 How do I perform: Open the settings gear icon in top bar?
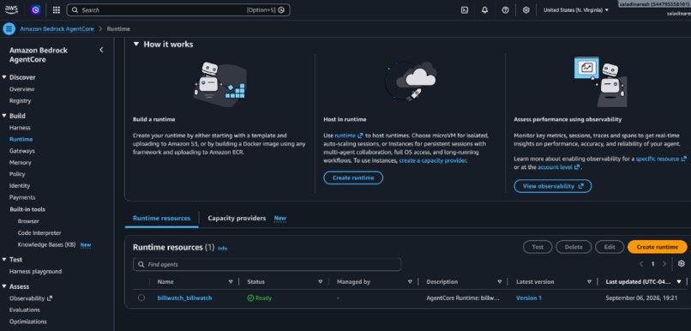526,9
